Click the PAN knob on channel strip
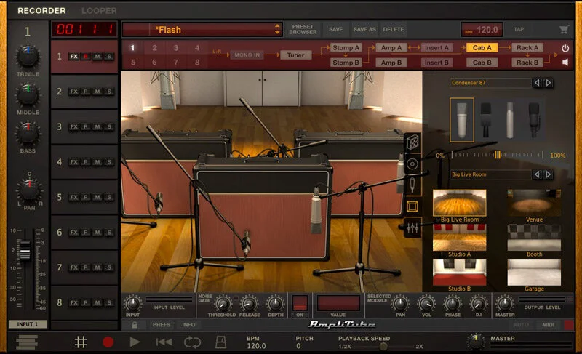This screenshot has height=354, width=582. (x=29, y=190)
